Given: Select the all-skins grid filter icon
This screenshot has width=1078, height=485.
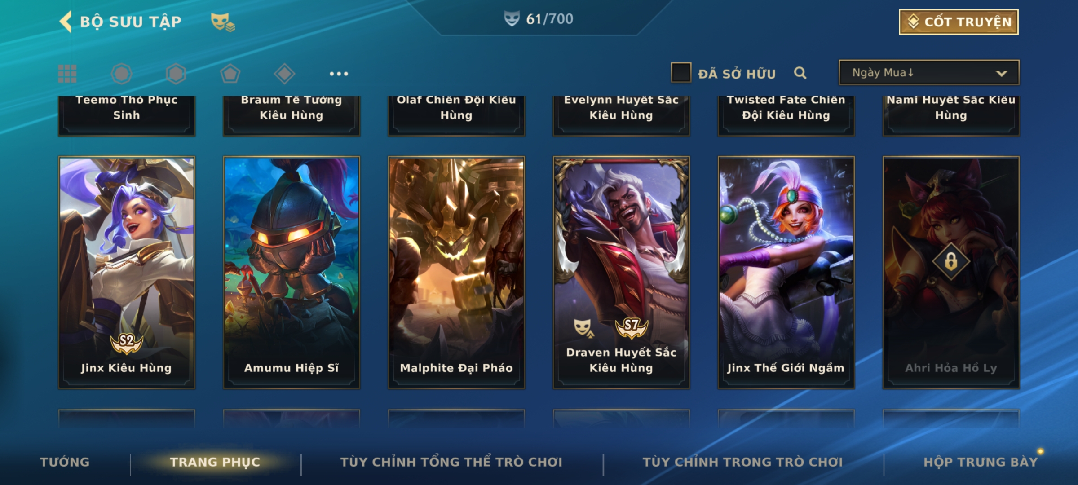Looking at the screenshot, I should [67, 74].
